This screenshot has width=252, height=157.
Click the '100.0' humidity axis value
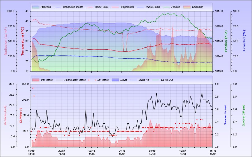click(x=236, y=11)
